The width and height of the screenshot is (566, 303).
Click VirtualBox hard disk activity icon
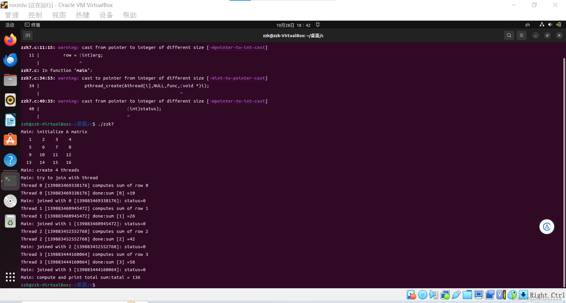411,295
